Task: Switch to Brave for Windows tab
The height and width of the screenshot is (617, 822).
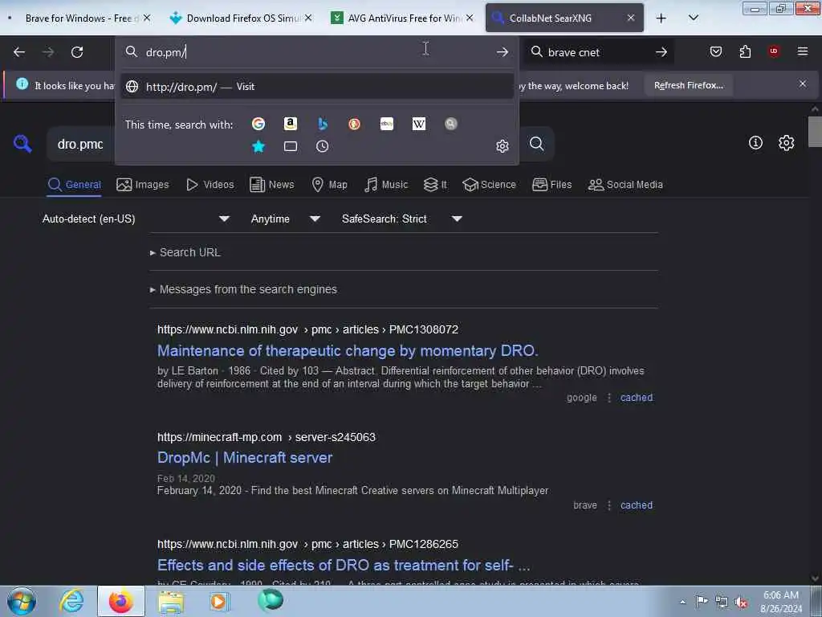Action: pos(81,18)
